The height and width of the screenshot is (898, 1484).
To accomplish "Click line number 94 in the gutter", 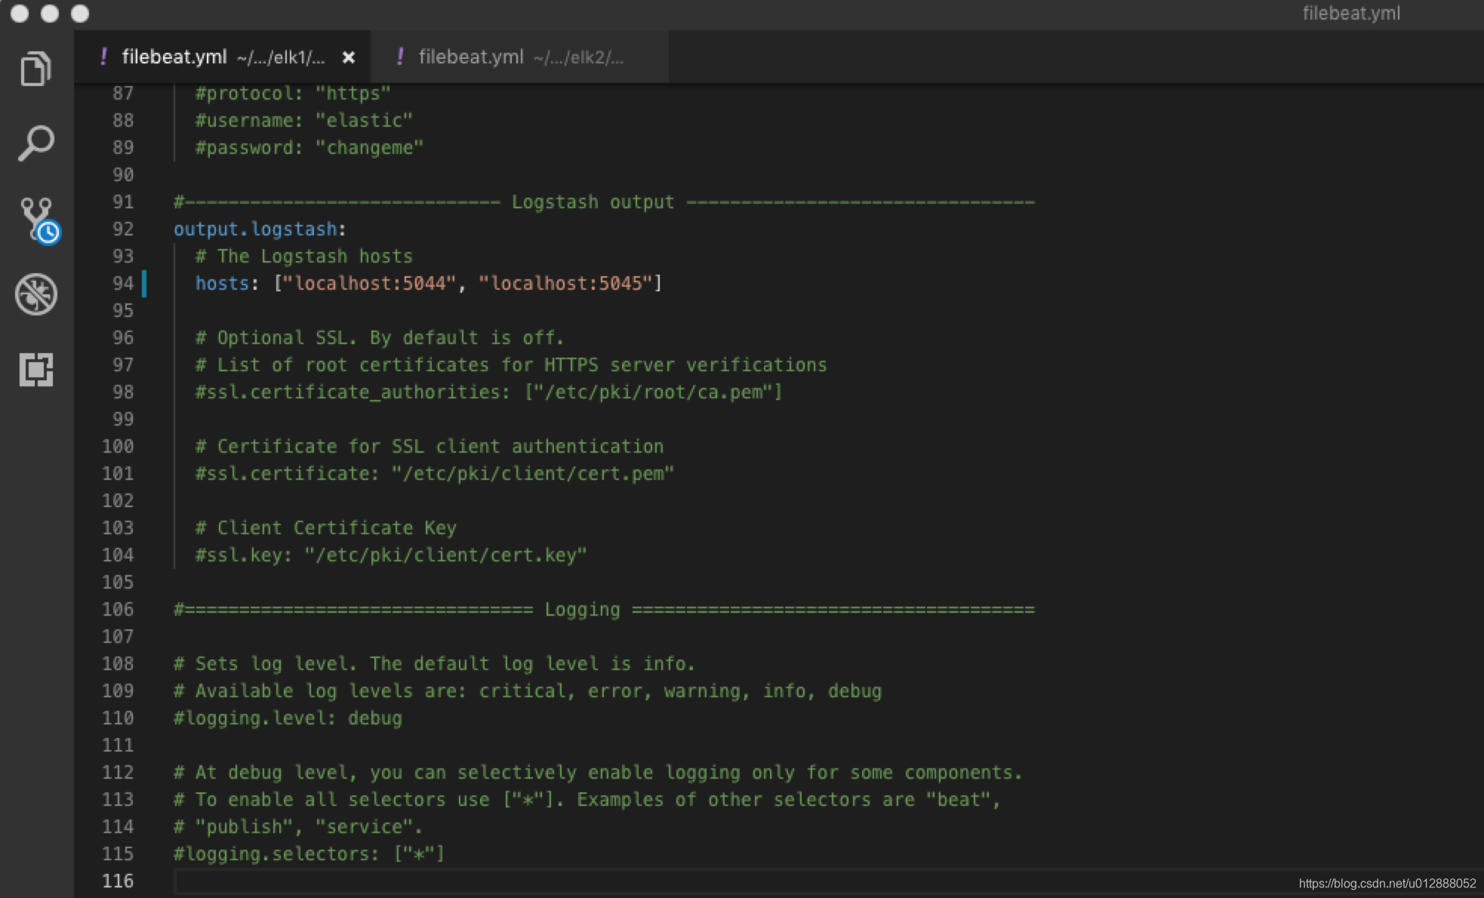I will click(x=123, y=284).
